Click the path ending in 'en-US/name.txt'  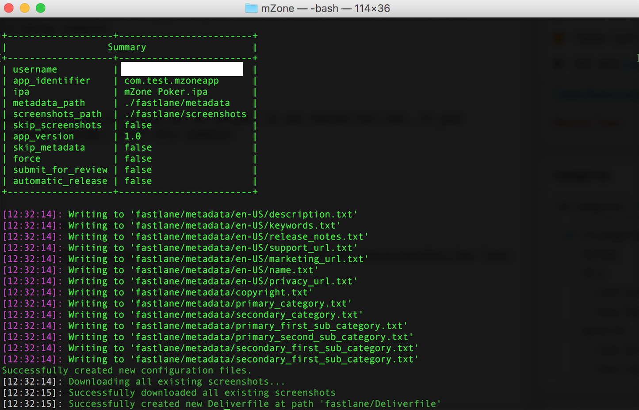[x=225, y=270]
